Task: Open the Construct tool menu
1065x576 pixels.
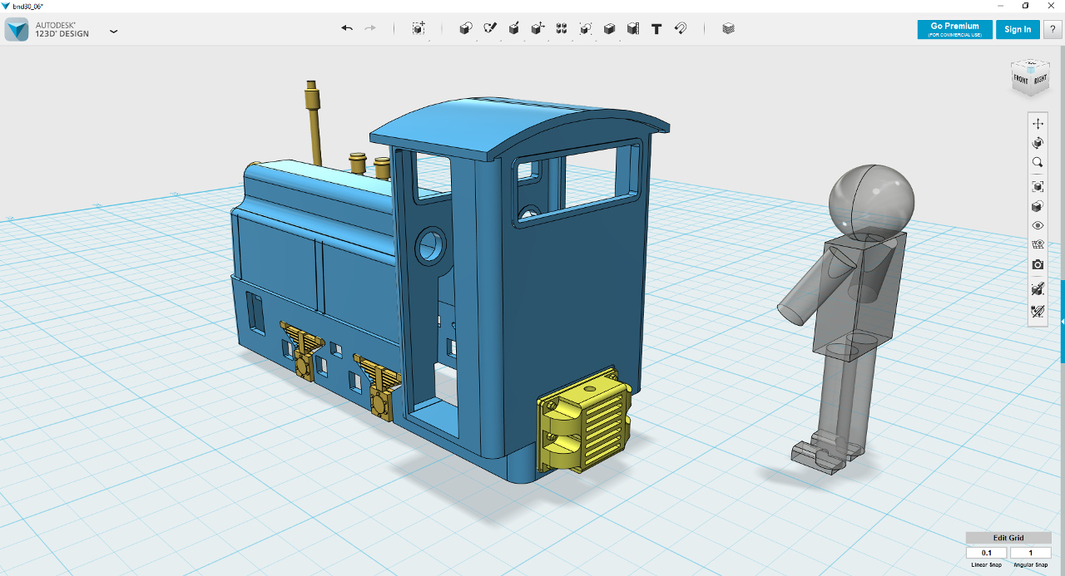Action: [x=514, y=28]
